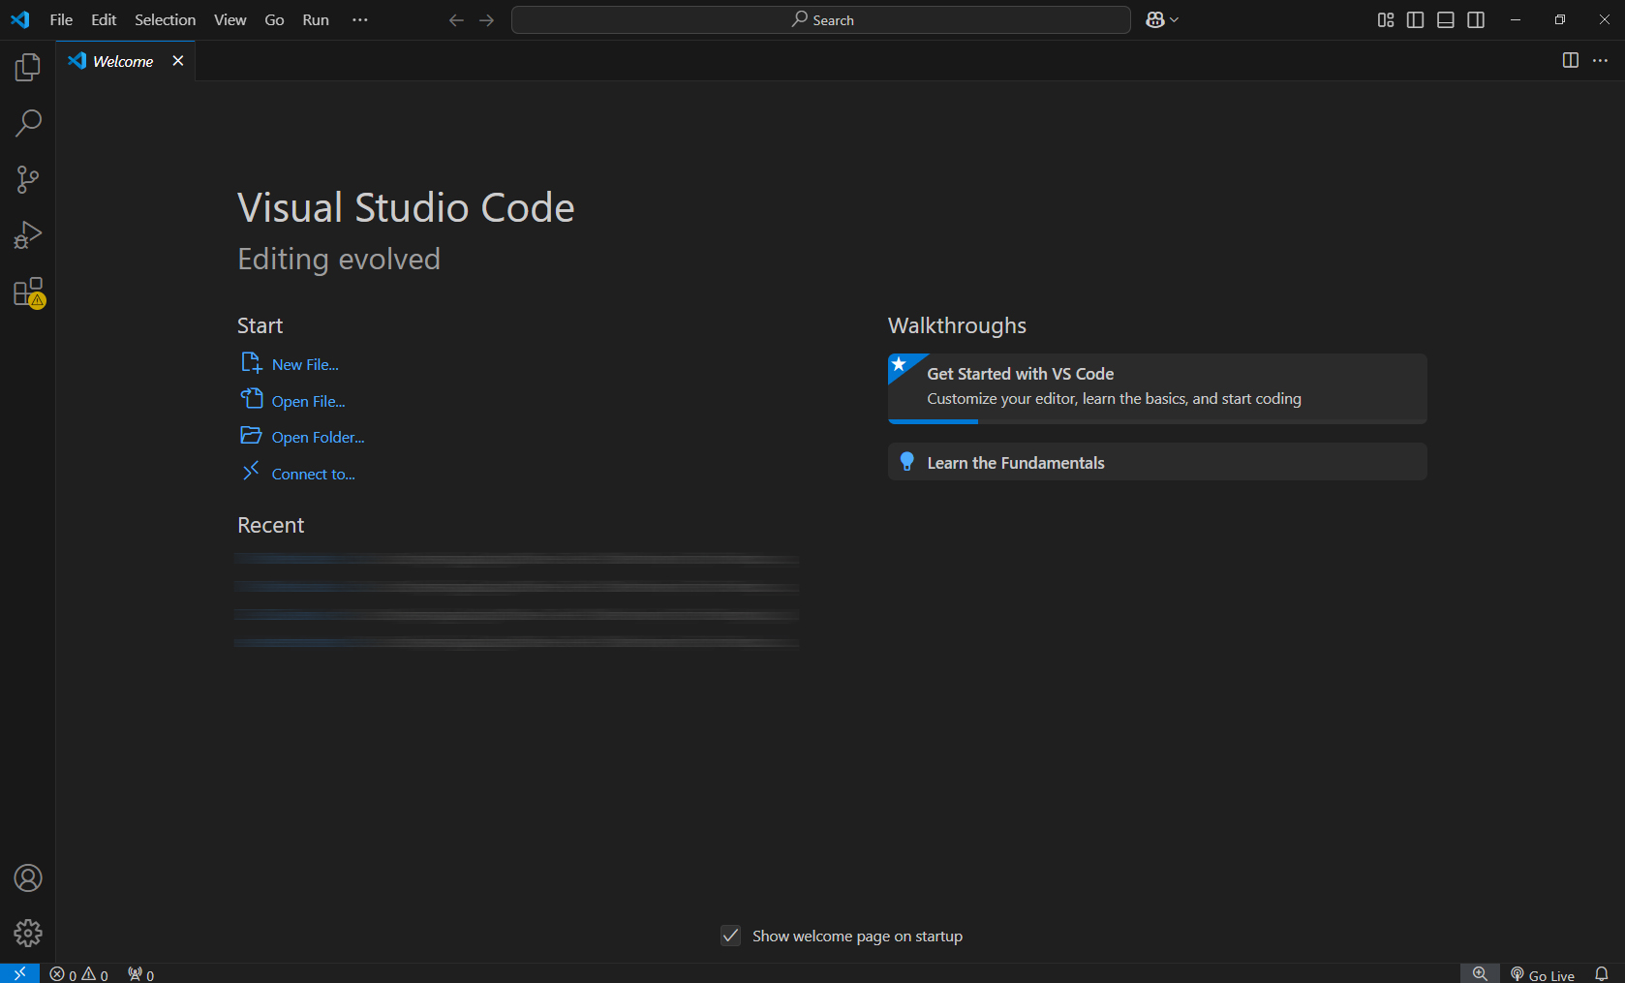
Task: Expand the overflow menu ellipsis in menu bar
Action: point(360,19)
